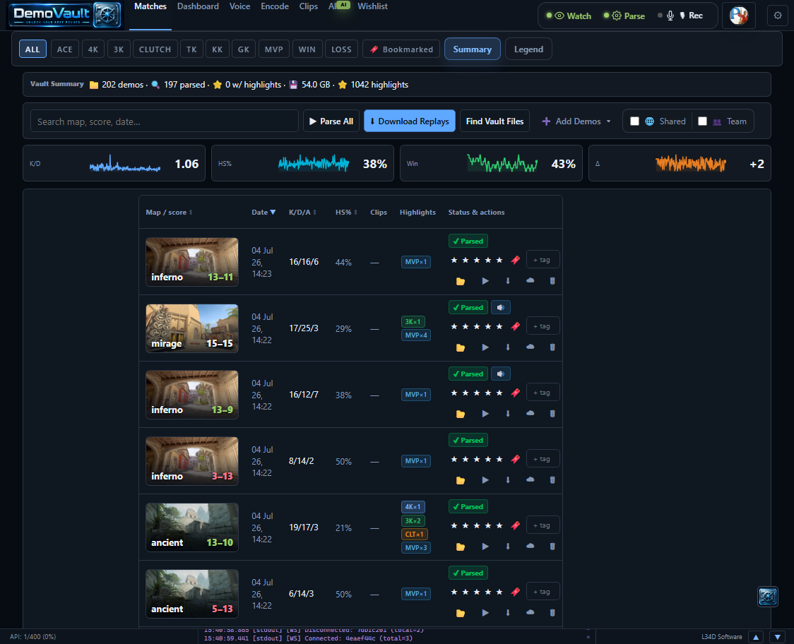Toggle bookmark on inferno 13–9 match
Screen dimensions: 794x644
[516, 393]
